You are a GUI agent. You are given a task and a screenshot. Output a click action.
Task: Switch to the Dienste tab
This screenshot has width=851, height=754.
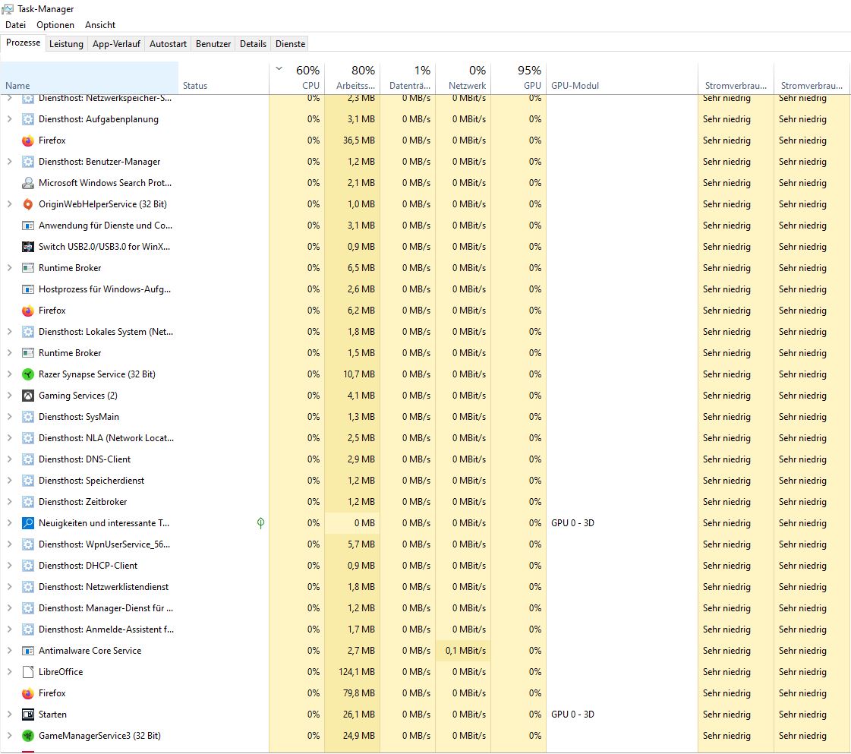coord(290,44)
